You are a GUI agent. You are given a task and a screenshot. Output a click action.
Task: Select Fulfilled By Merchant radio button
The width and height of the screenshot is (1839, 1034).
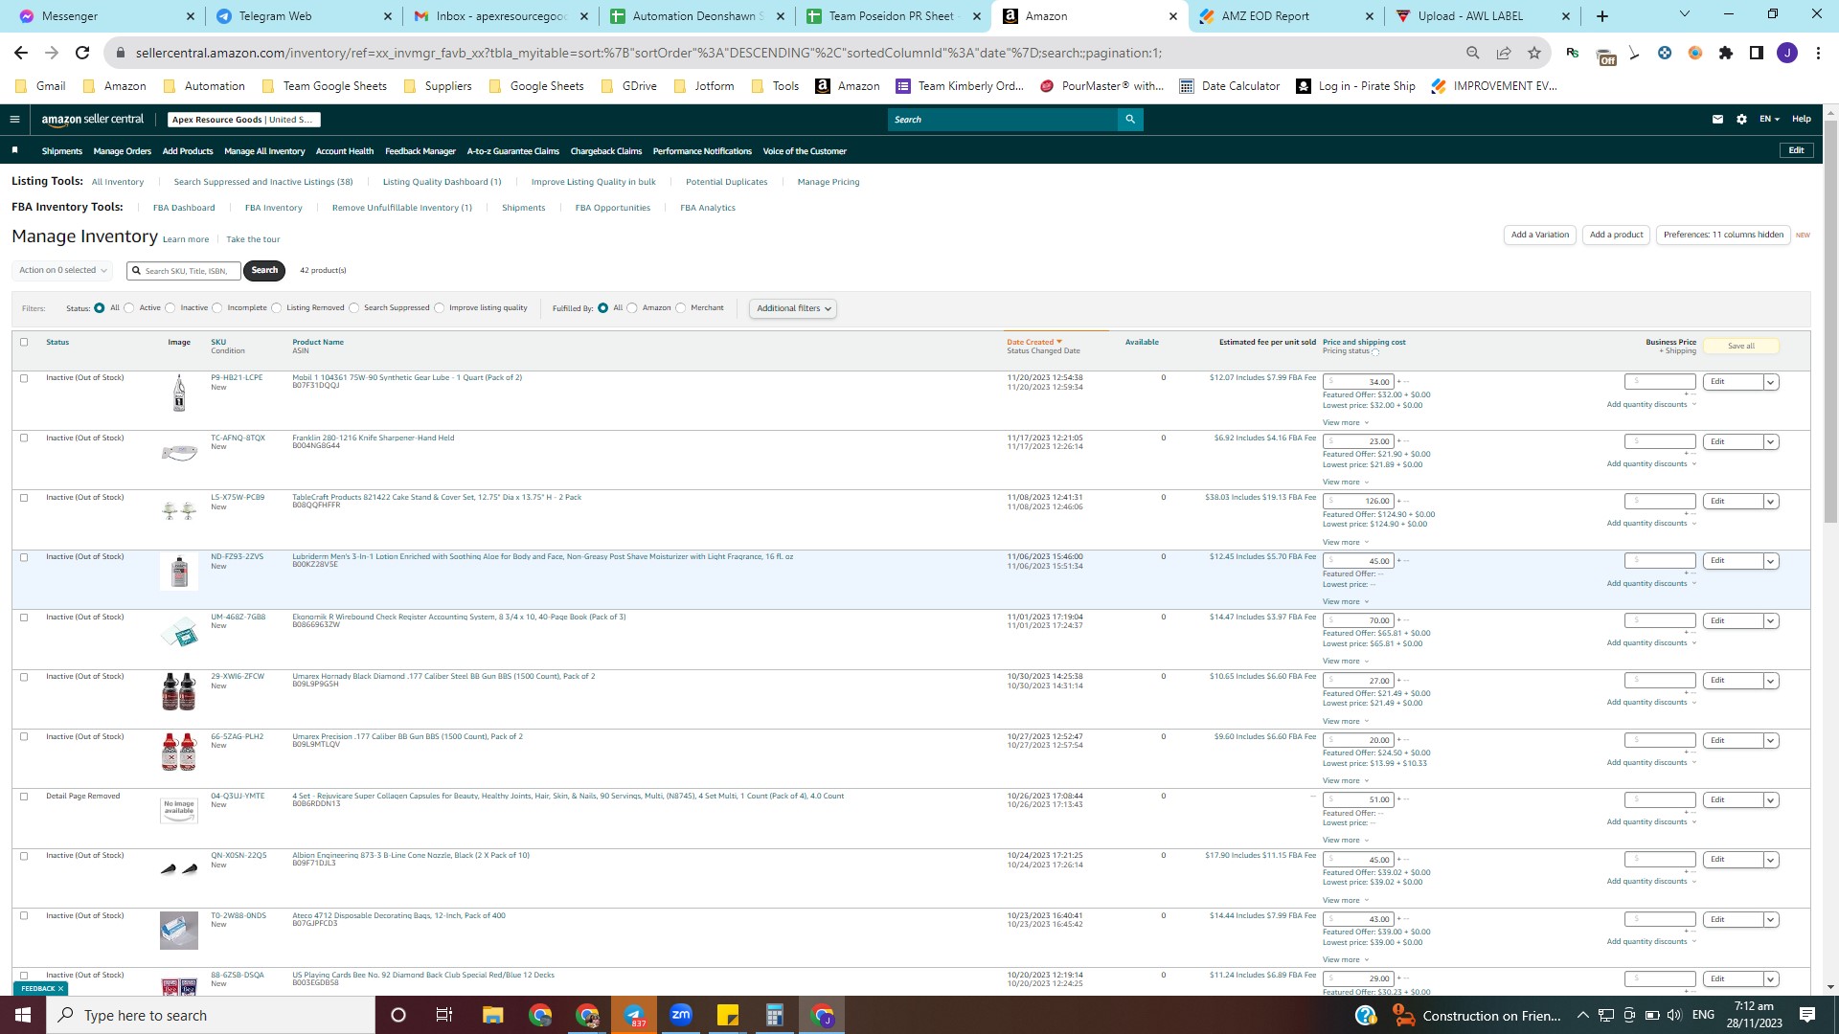[681, 308]
